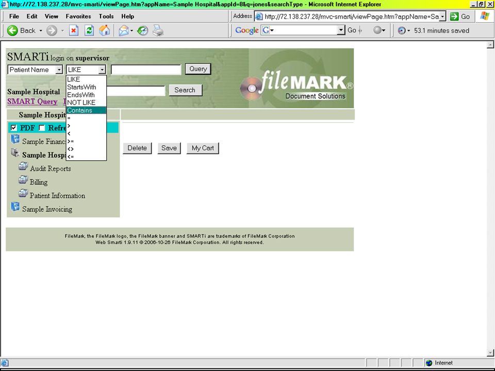
Task: Click the Internet zone globe in the status bar
Action: 429,363
